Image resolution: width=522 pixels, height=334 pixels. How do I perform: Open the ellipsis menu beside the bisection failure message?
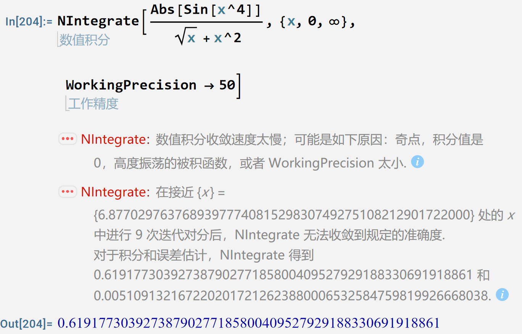pyautogui.click(x=68, y=192)
